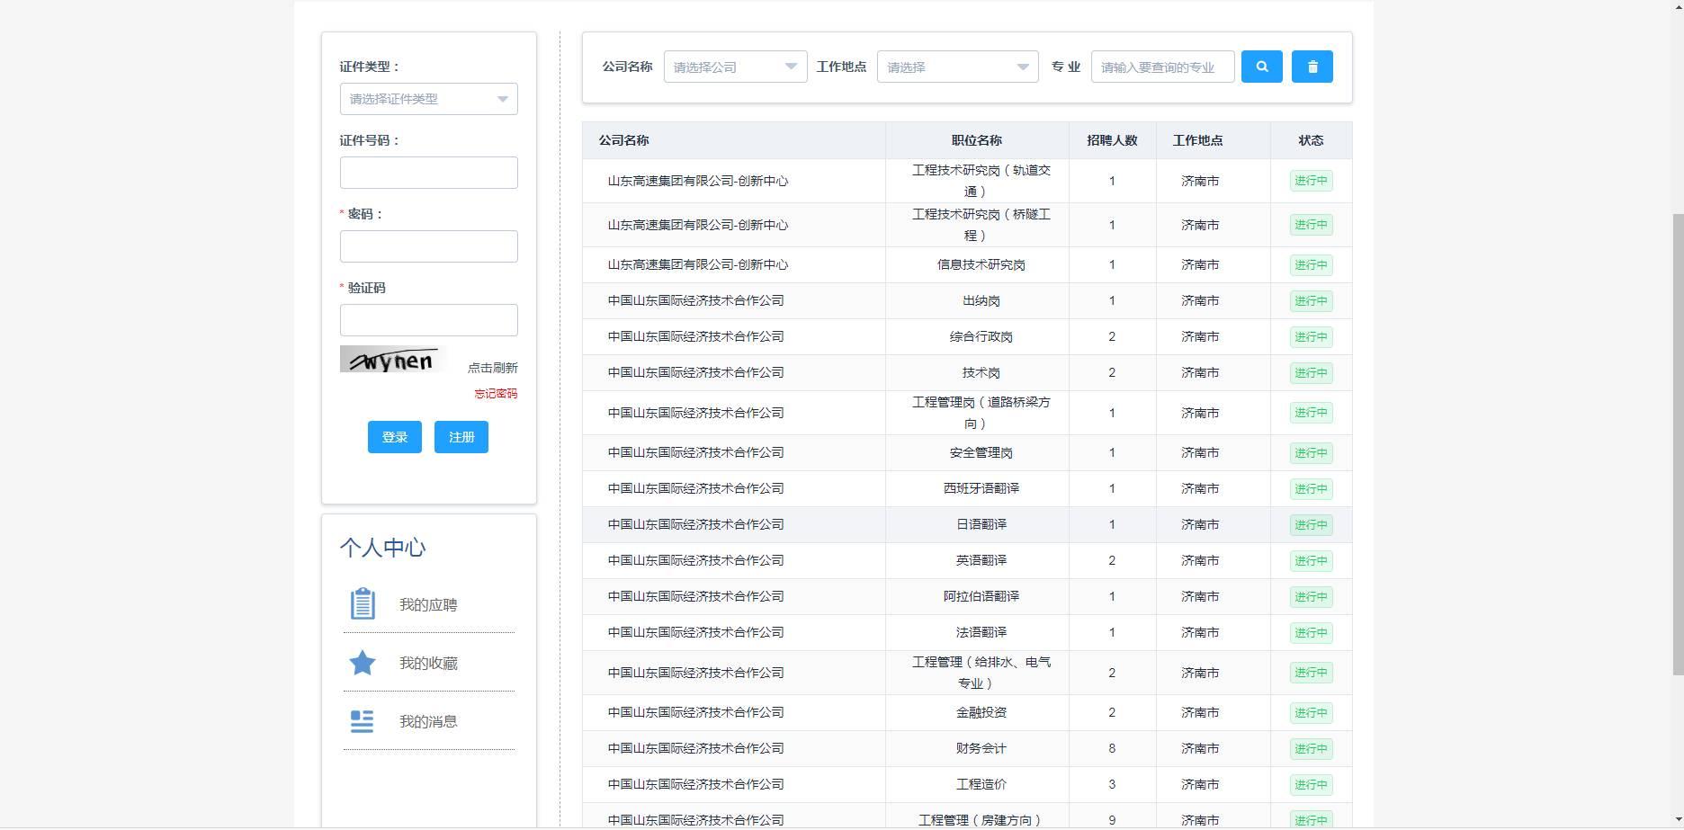Image resolution: width=1684 pixels, height=830 pixels.
Task: Open the 忘记密码 link
Action: tap(494, 394)
